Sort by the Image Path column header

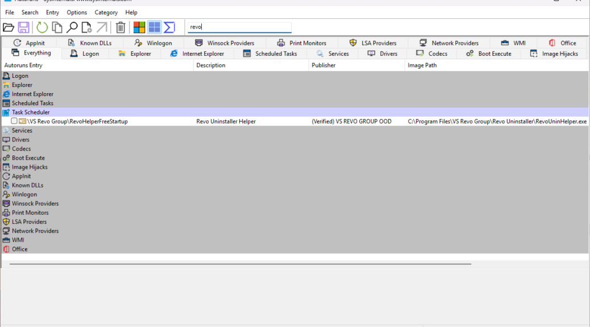coord(497,65)
